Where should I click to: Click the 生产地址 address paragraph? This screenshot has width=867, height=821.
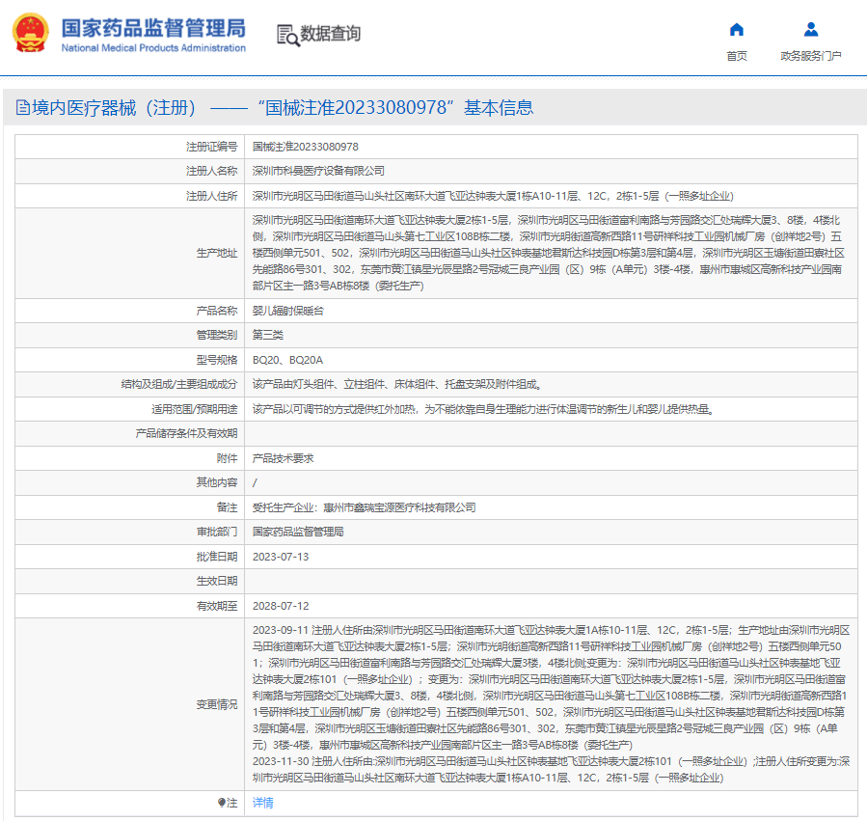549,253
